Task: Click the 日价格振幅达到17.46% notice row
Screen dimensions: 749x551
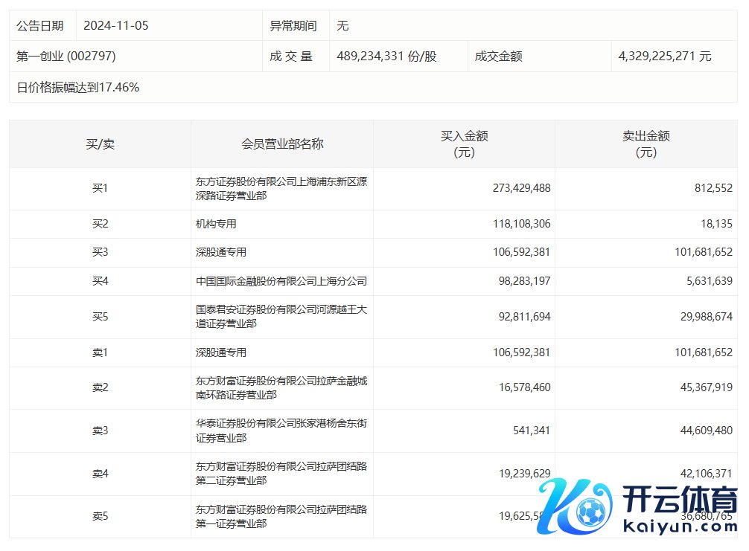Action: point(78,88)
